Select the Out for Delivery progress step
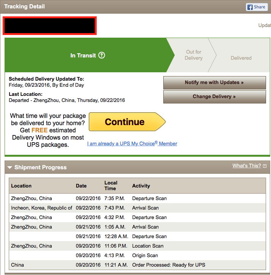 (194, 55)
